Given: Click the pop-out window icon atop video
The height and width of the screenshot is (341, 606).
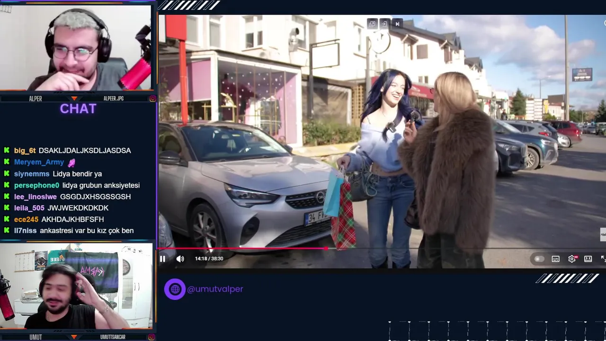Looking at the screenshot, I should click(372, 24).
